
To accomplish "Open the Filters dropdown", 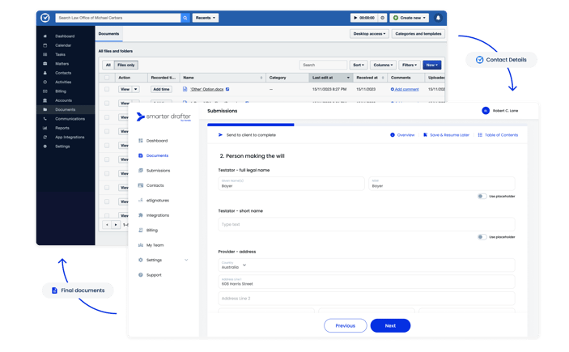I will (x=410, y=65).
